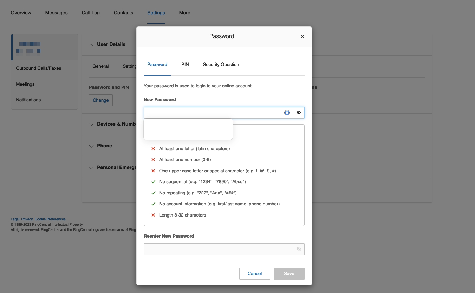Select the Password tab in dialog
The width and height of the screenshot is (475, 293).
click(x=157, y=65)
